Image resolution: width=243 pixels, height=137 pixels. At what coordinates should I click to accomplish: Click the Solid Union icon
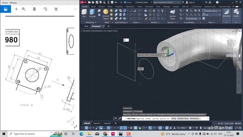(116, 11)
